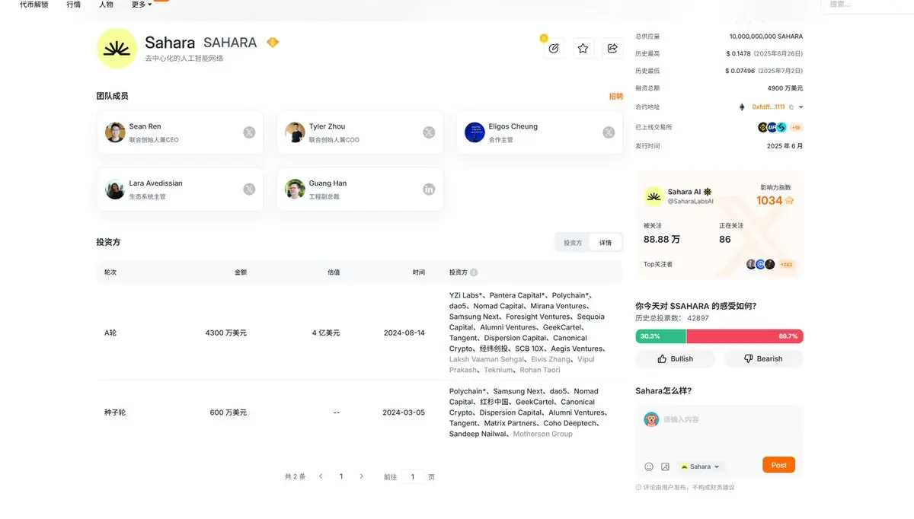Copy the contract address with the copy icon
The width and height of the screenshot is (914, 519).
(791, 107)
